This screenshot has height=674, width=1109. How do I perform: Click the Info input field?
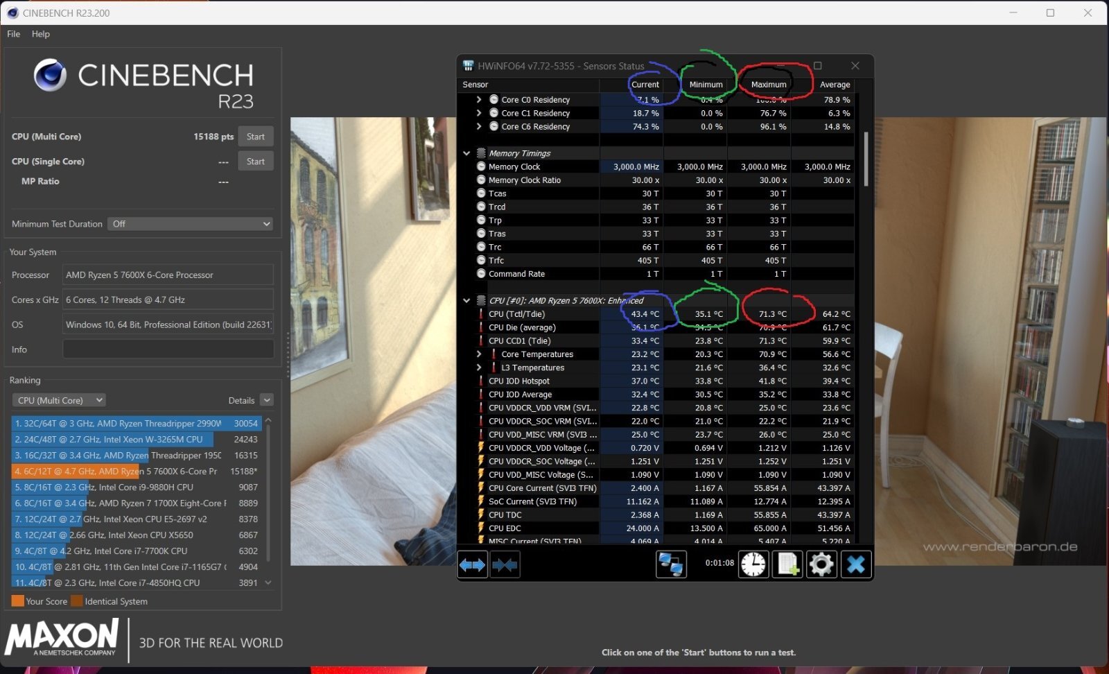(x=168, y=349)
